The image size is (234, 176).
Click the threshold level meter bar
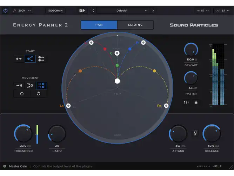coord(37,134)
